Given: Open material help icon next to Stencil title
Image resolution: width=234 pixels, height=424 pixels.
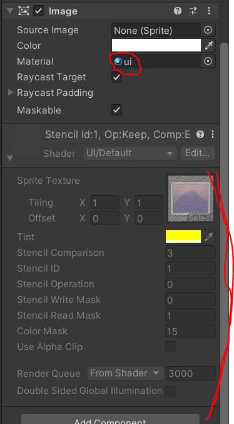Looking at the screenshot, I should (200, 134).
